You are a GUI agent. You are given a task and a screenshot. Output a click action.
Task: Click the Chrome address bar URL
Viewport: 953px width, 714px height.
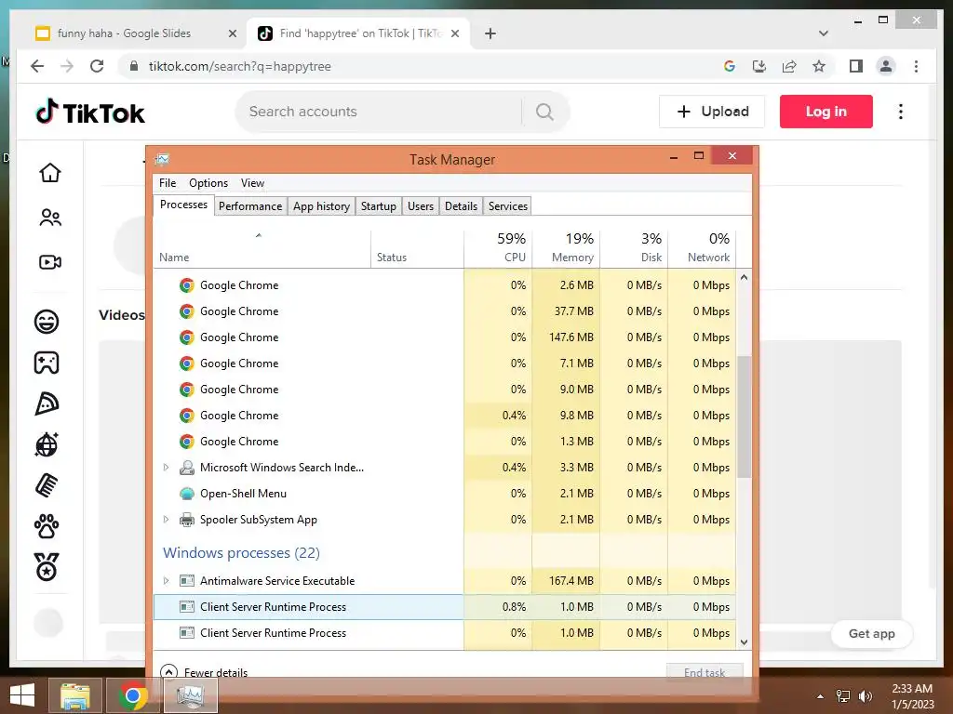click(239, 66)
